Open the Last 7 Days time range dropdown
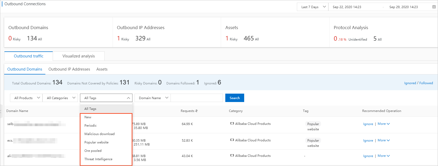 (x=313, y=7)
